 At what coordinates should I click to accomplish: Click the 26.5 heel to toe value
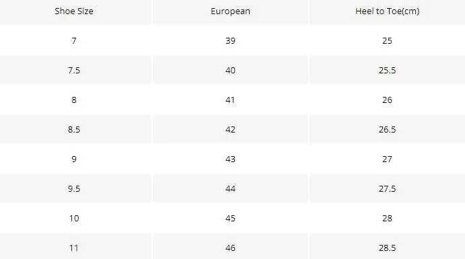click(388, 129)
